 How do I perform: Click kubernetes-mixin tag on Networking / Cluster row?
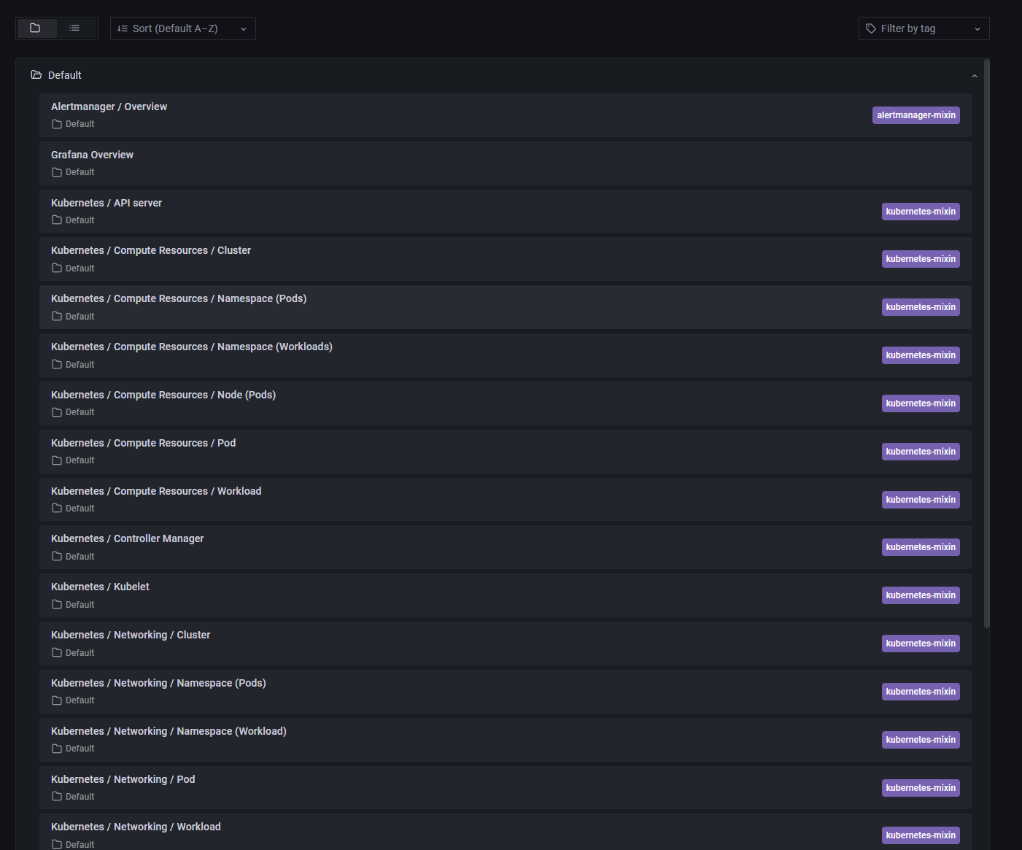point(921,644)
